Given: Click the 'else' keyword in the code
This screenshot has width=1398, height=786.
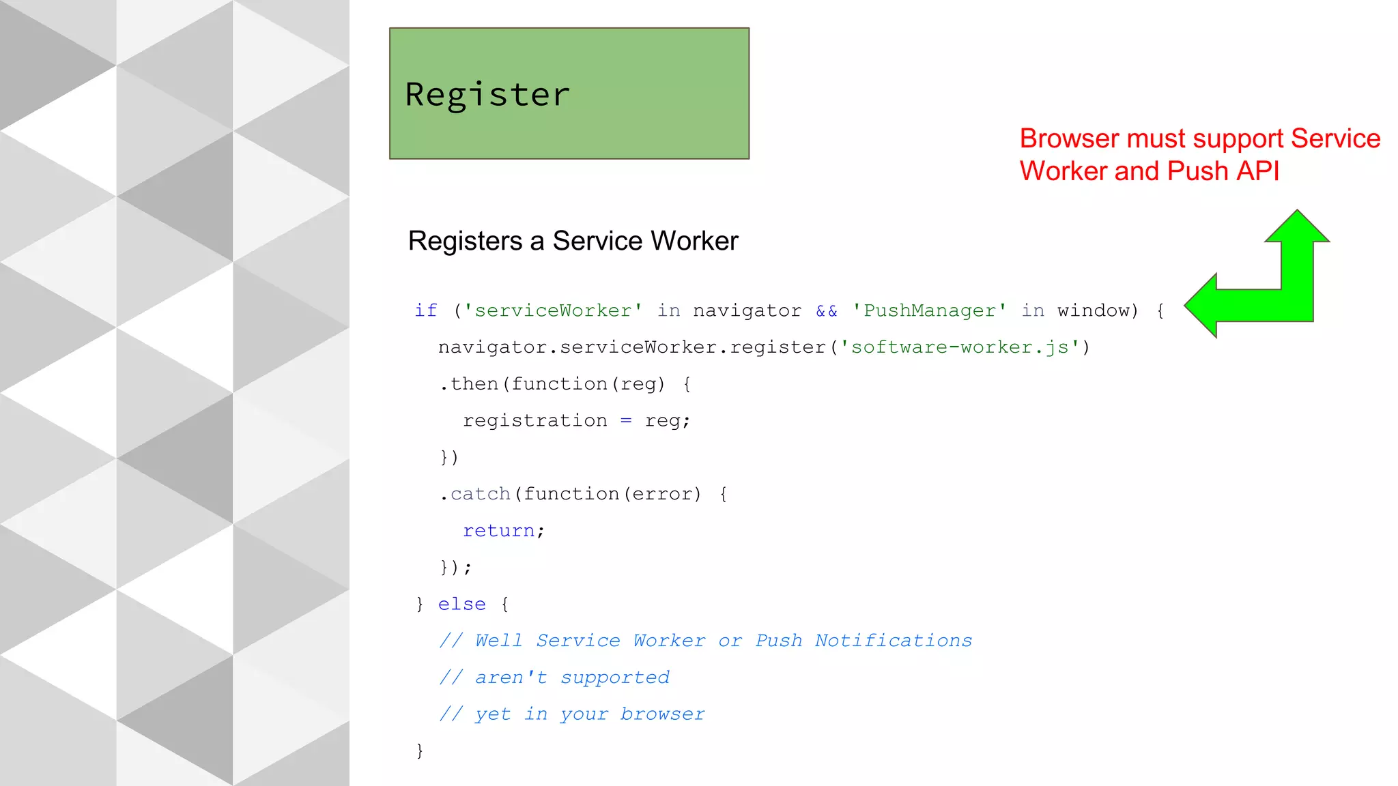Looking at the screenshot, I should point(462,604).
